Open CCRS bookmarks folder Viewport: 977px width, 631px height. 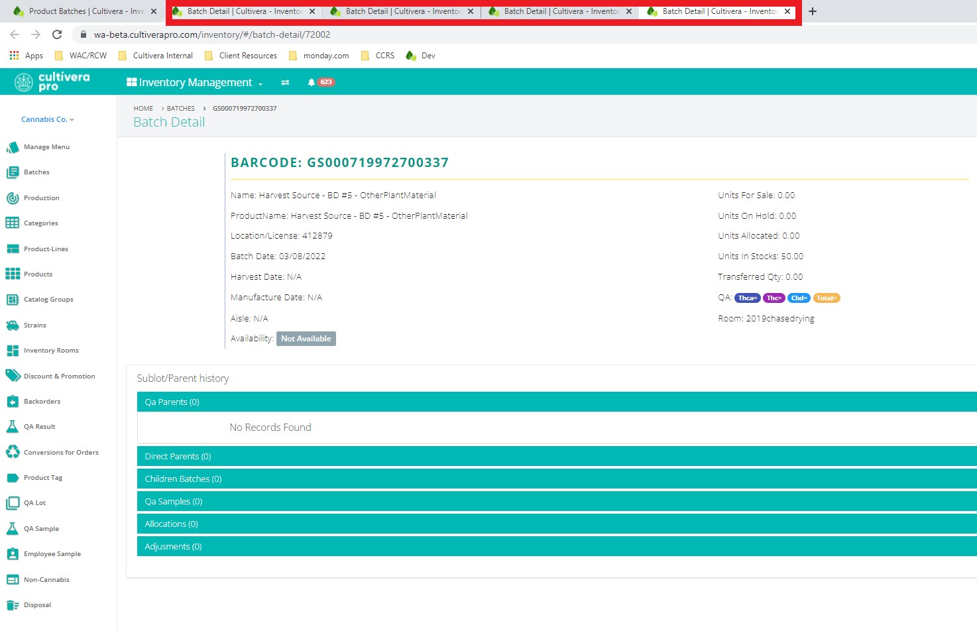[378, 56]
